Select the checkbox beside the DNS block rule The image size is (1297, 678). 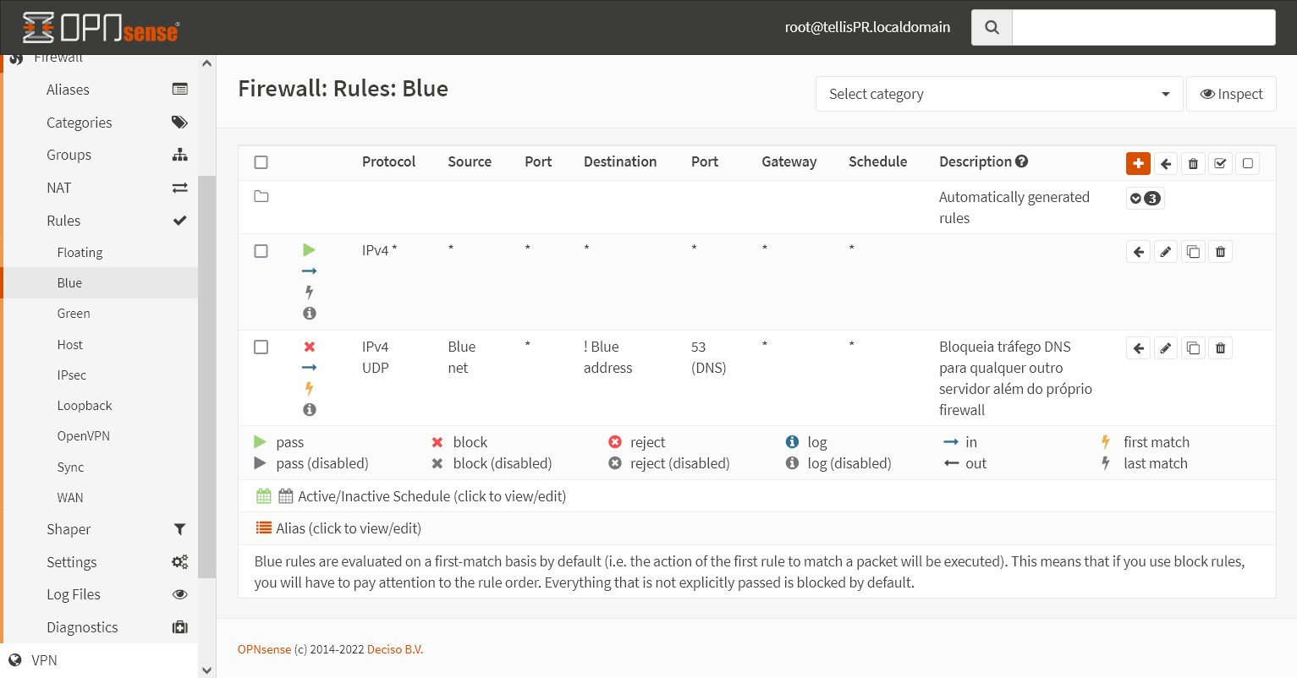(261, 347)
